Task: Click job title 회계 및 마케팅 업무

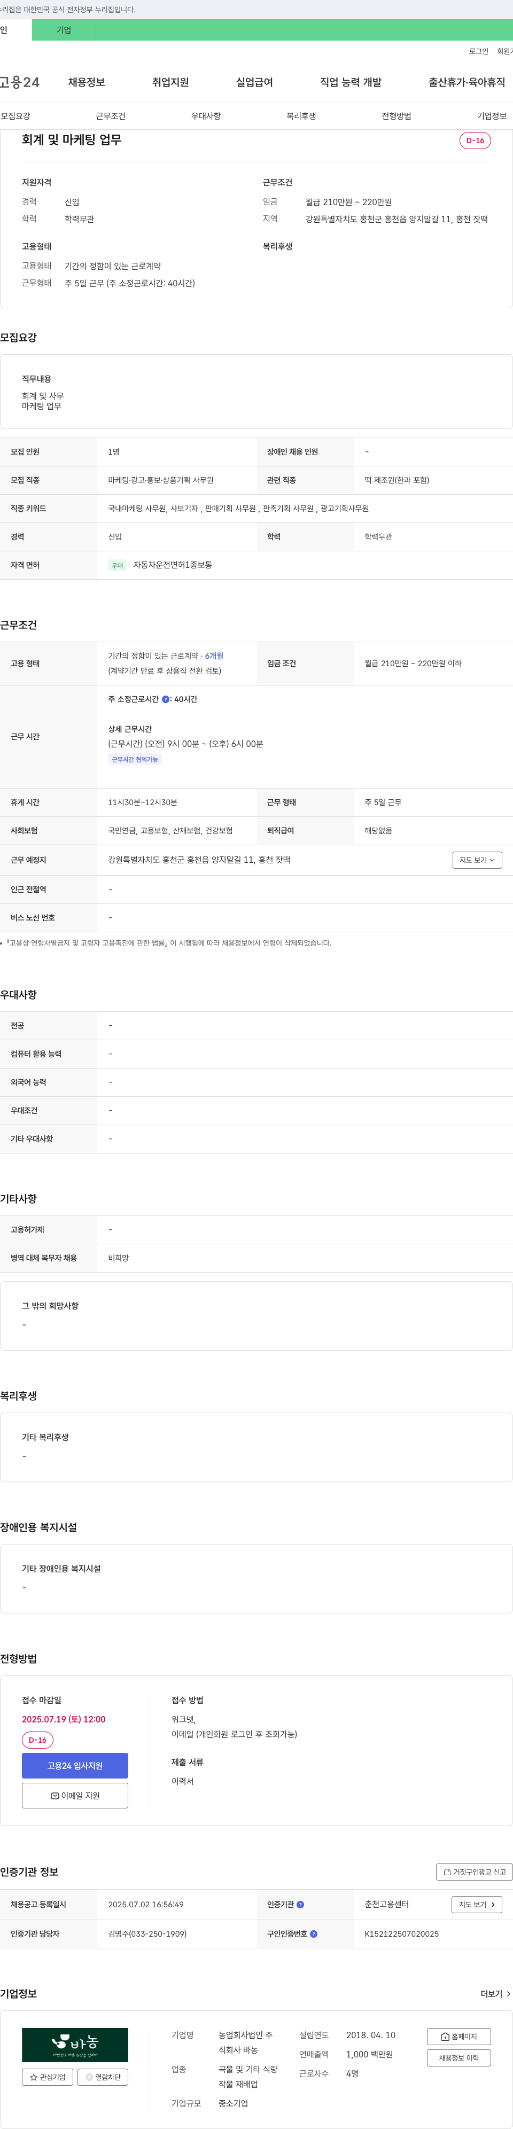Action: [72, 139]
